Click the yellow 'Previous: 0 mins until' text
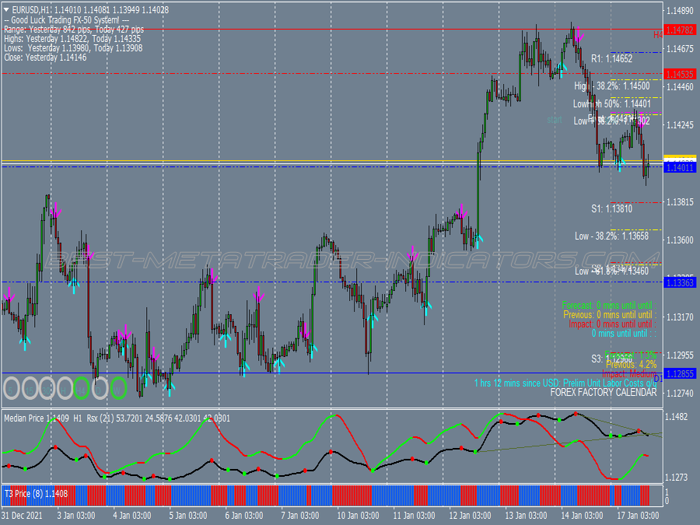 pos(610,315)
